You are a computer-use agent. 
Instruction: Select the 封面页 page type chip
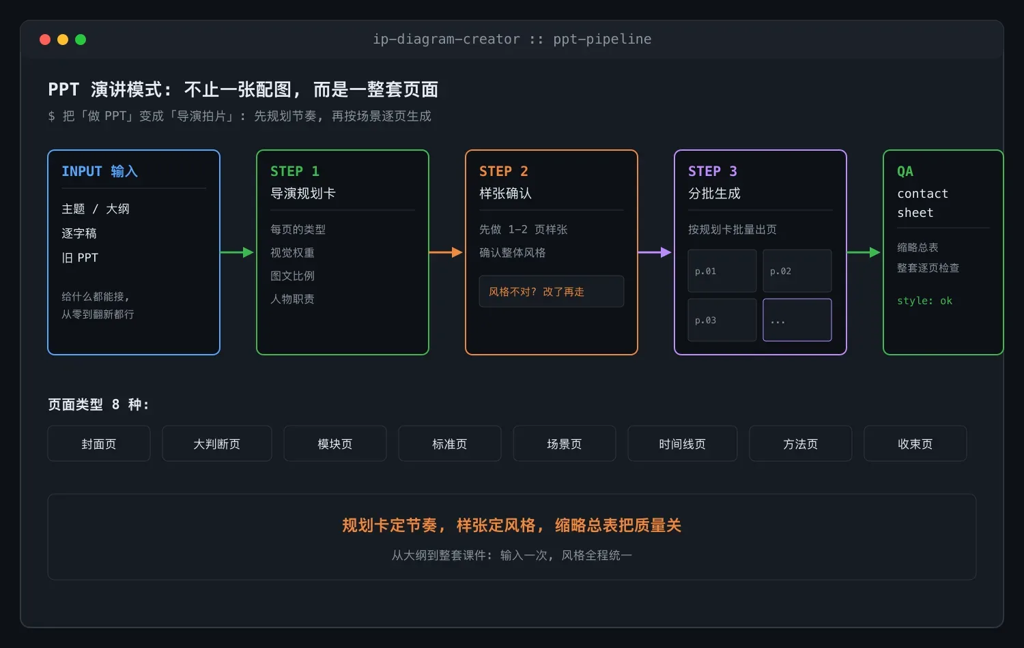tap(99, 443)
